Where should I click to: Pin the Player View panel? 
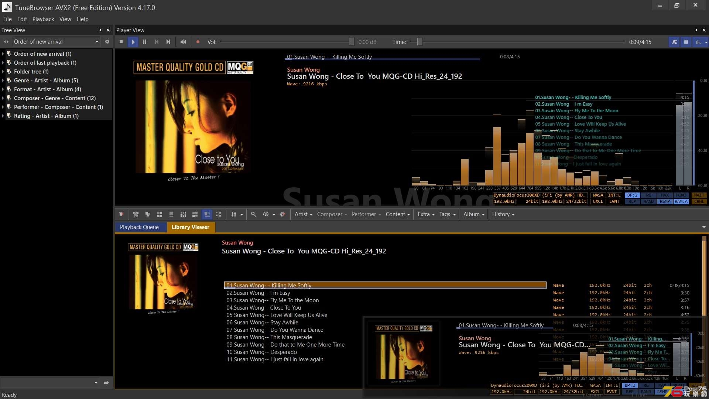[x=696, y=30]
